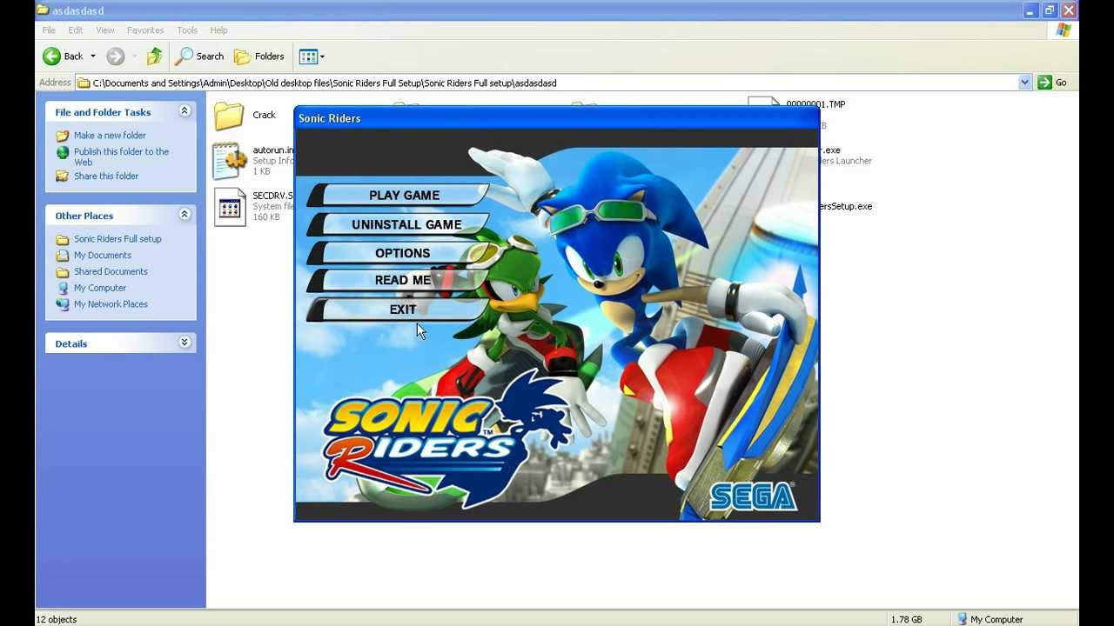
Task: Click the My Network Places icon
Action: (62, 304)
